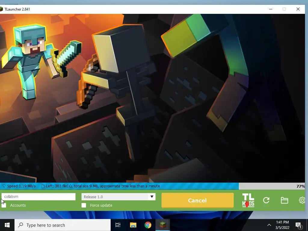Image resolution: width=308 pixels, height=231 pixels.
Task: Click the version dropdown arrow
Action: point(152,197)
